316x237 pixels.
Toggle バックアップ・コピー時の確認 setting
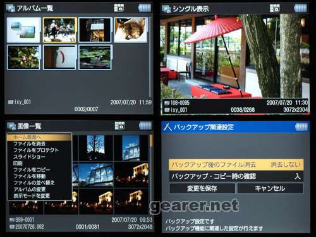[x=236, y=176]
